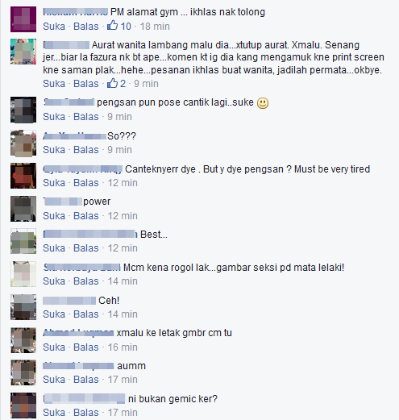Open avatar next to 'Aurat wanita' comment
399x420 pixels.
(23, 52)
